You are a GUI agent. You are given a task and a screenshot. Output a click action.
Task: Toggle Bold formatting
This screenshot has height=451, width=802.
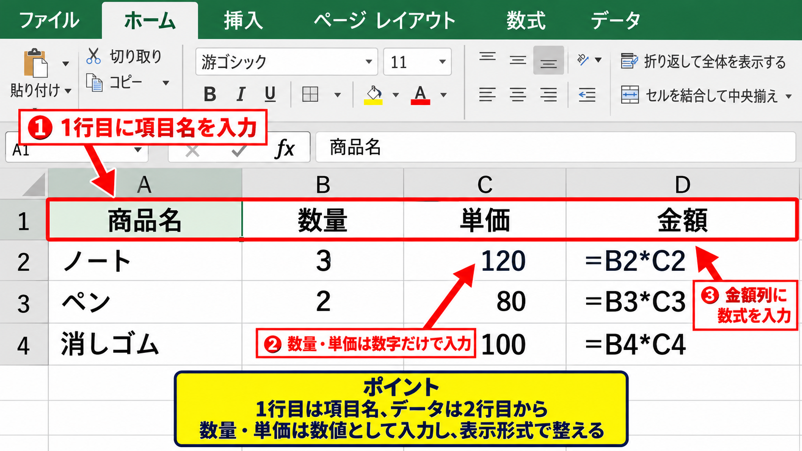click(x=210, y=94)
